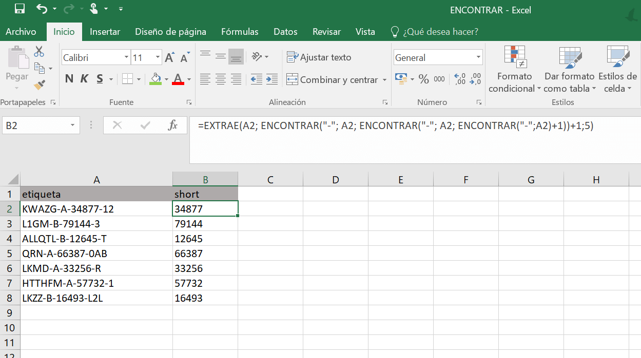Align text to the right
641x358 pixels.
pyautogui.click(x=236, y=79)
